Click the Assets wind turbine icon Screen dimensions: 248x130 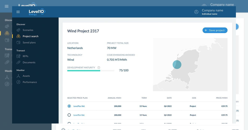click(19, 76)
